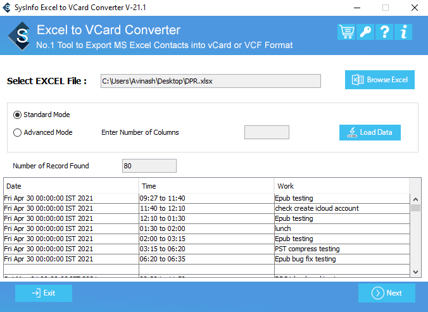Close the Excel to VCard Converter window
Viewport: 428px width, 312px height.
[x=415, y=8]
